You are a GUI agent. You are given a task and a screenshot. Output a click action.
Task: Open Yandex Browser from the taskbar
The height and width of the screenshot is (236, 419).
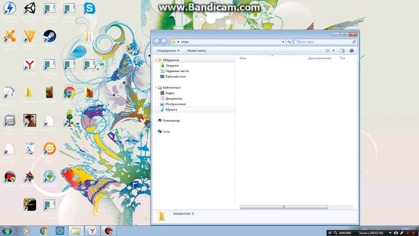(x=92, y=231)
